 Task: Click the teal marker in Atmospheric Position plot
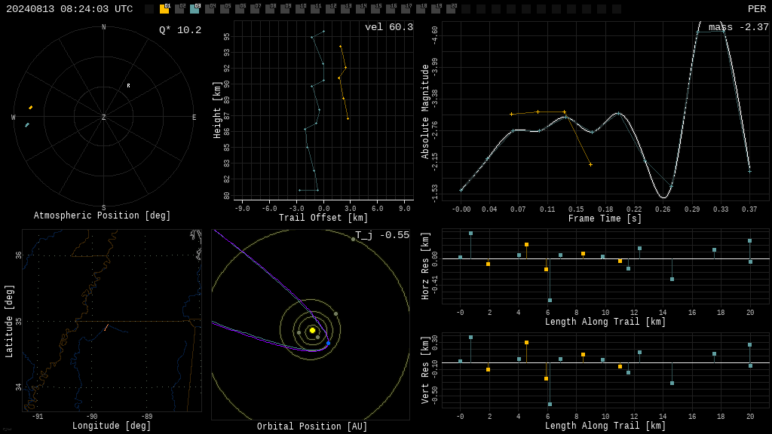27,125
